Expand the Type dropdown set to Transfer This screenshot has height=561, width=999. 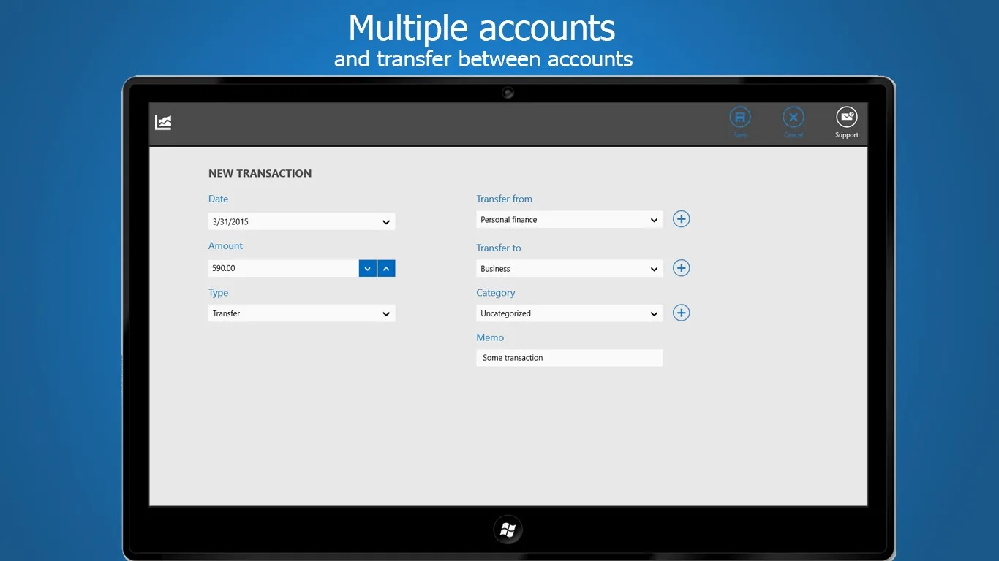(302, 313)
